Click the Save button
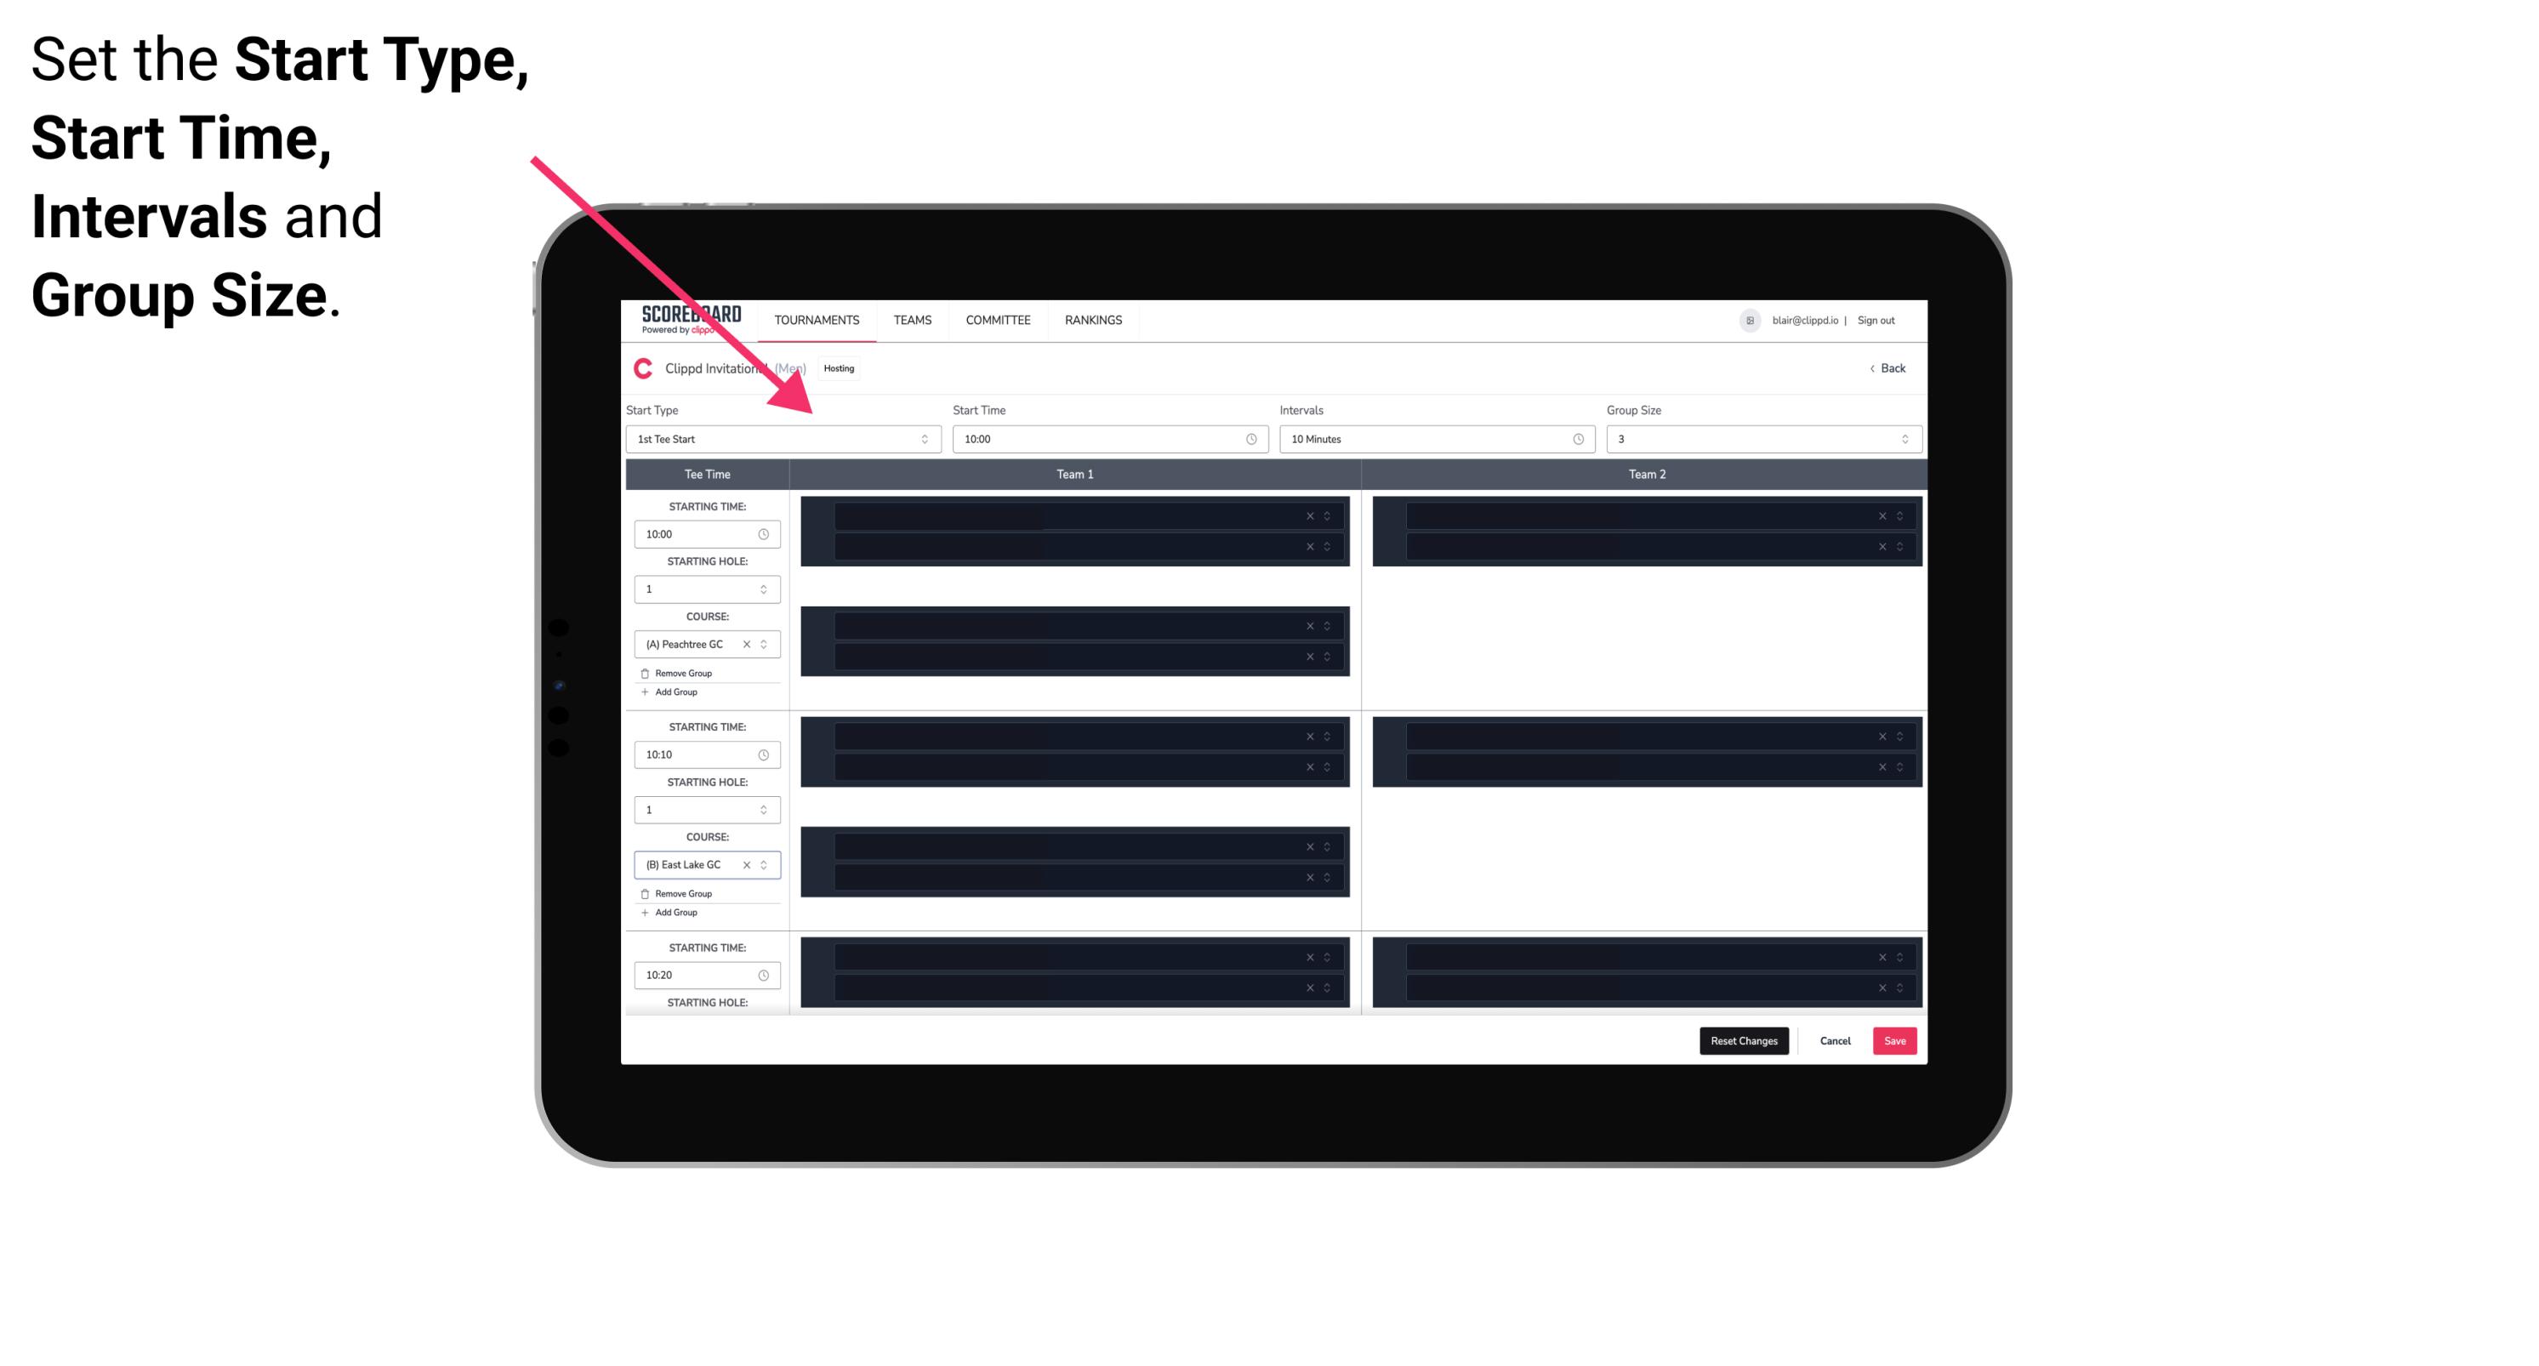The height and width of the screenshot is (1366, 2539). click(1893, 1039)
